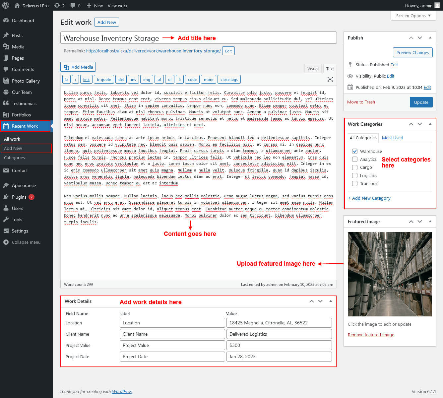Switch to the Visual editor tab

tap(313, 69)
